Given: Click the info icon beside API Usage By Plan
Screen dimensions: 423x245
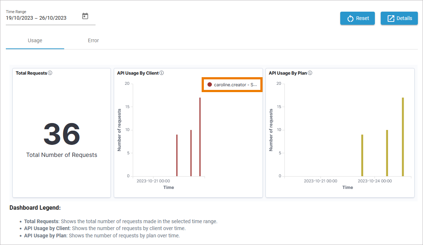Looking at the screenshot, I should coord(310,73).
